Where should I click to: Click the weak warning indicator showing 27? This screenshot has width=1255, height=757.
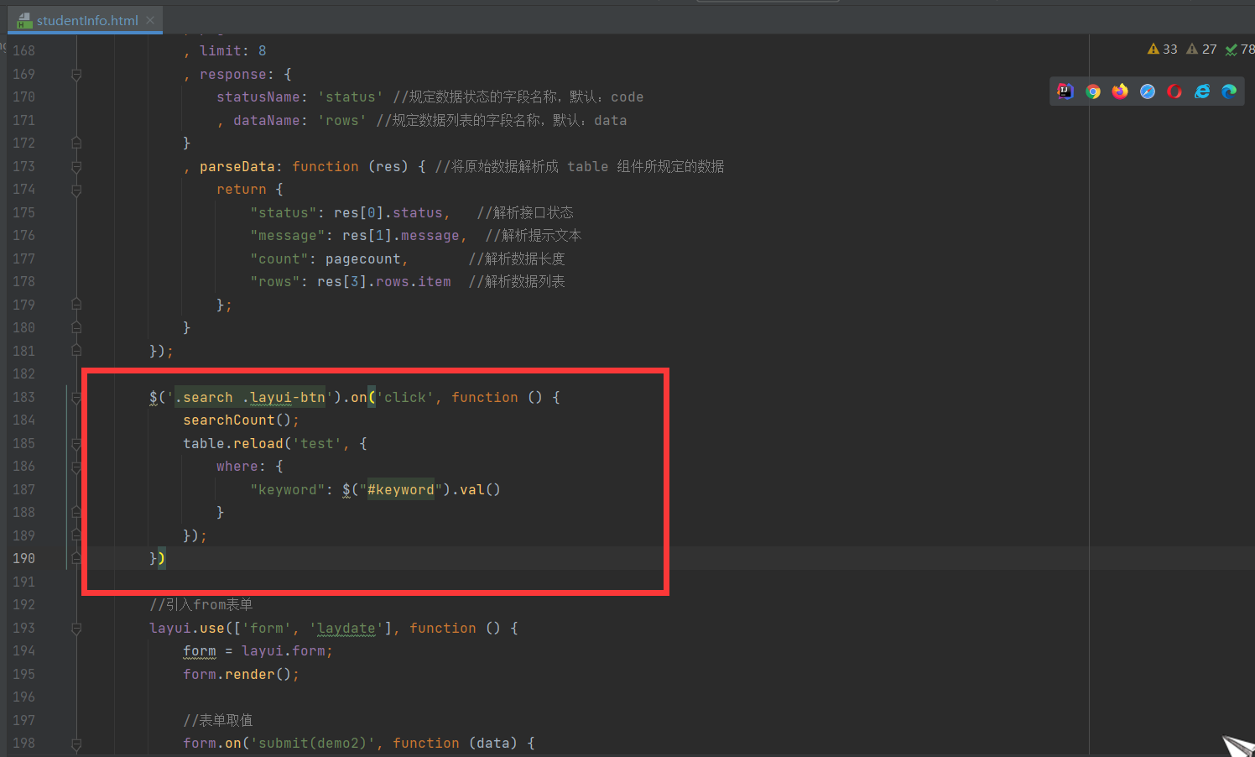tap(1201, 50)
